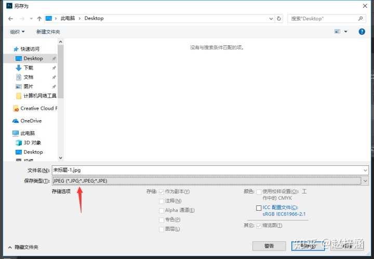Click the 搜索 Desktop search box

point(322,18)
